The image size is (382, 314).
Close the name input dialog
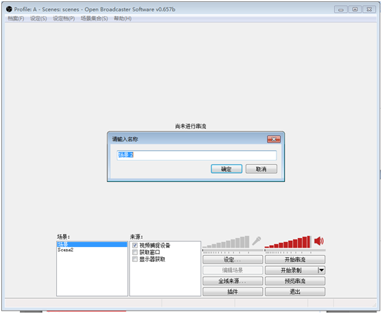point(274,140)
